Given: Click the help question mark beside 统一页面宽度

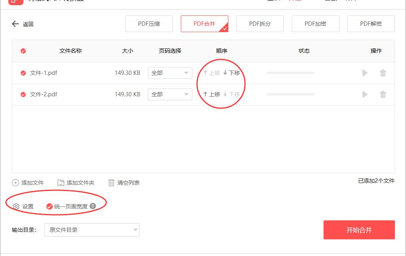Looking at the screenshot, I should [93, 206].
